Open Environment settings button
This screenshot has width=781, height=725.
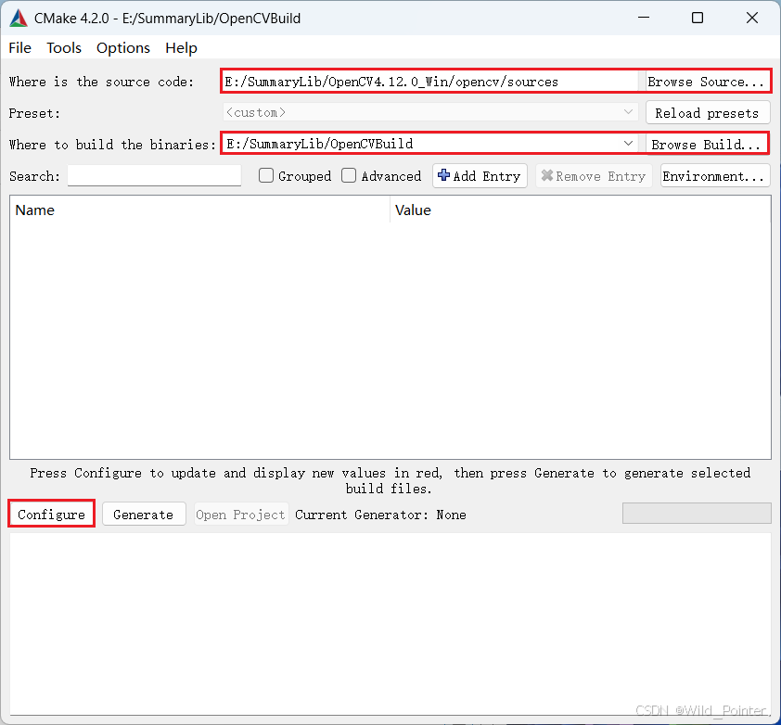click(x=715, y=176)
